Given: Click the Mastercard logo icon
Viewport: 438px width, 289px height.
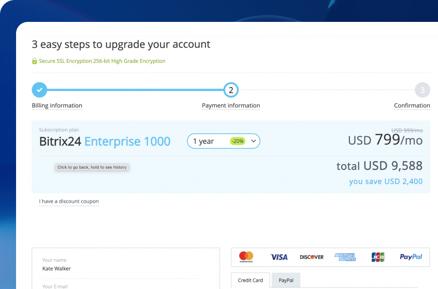Looking at the screenshot, I should 246,256.
